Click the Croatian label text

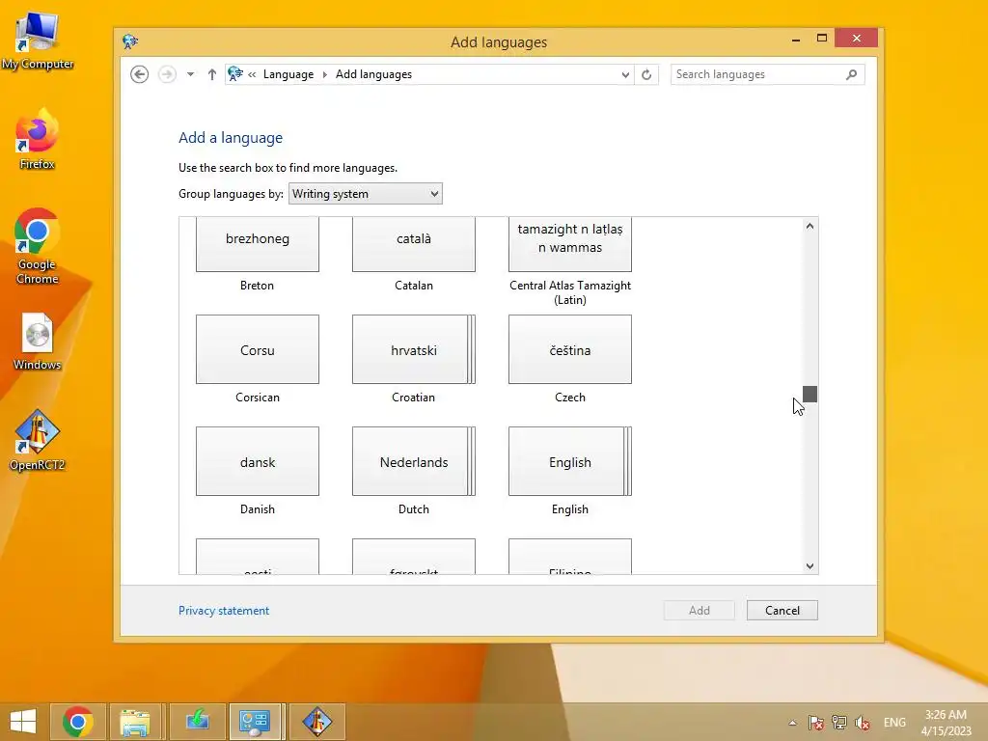(x=413, y=398)
